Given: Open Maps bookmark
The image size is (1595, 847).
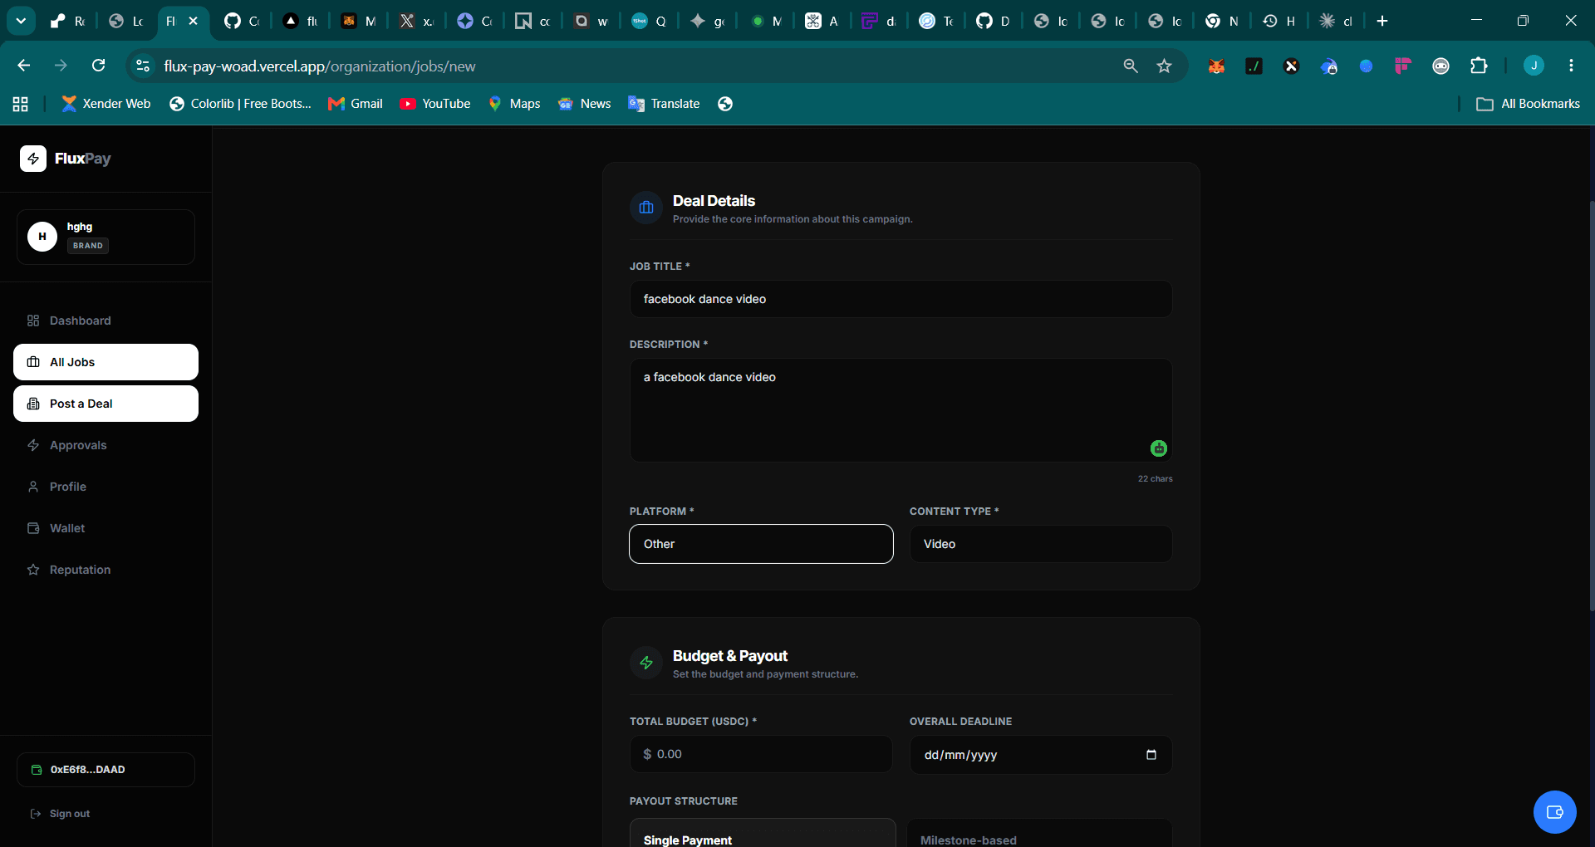Looking at the screenshot, I should pos(514,104).
